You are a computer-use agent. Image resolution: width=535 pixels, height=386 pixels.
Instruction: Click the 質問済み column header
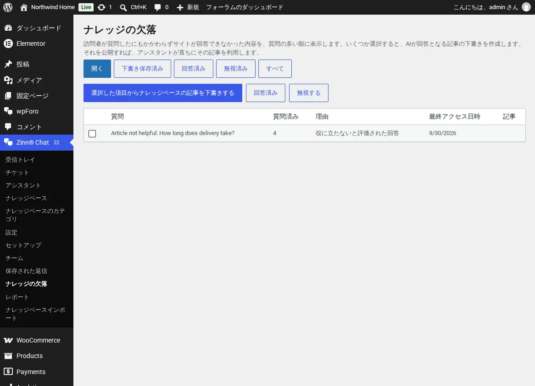(285, 116)
